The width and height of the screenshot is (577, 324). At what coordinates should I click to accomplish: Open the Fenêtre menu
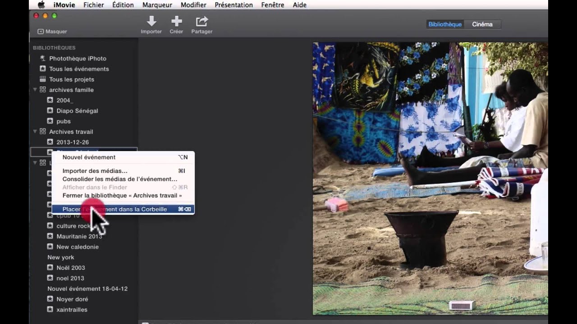[273, 5]
